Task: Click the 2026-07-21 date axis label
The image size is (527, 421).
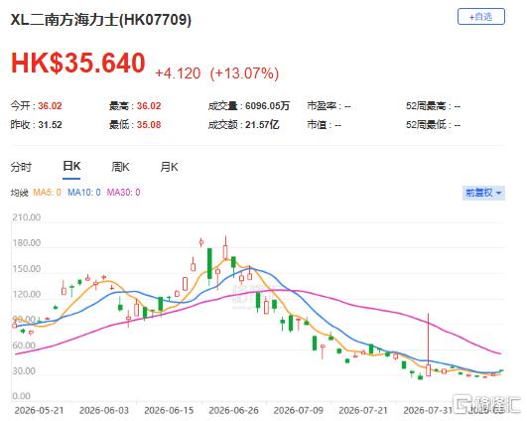Action: coord(363,410)
